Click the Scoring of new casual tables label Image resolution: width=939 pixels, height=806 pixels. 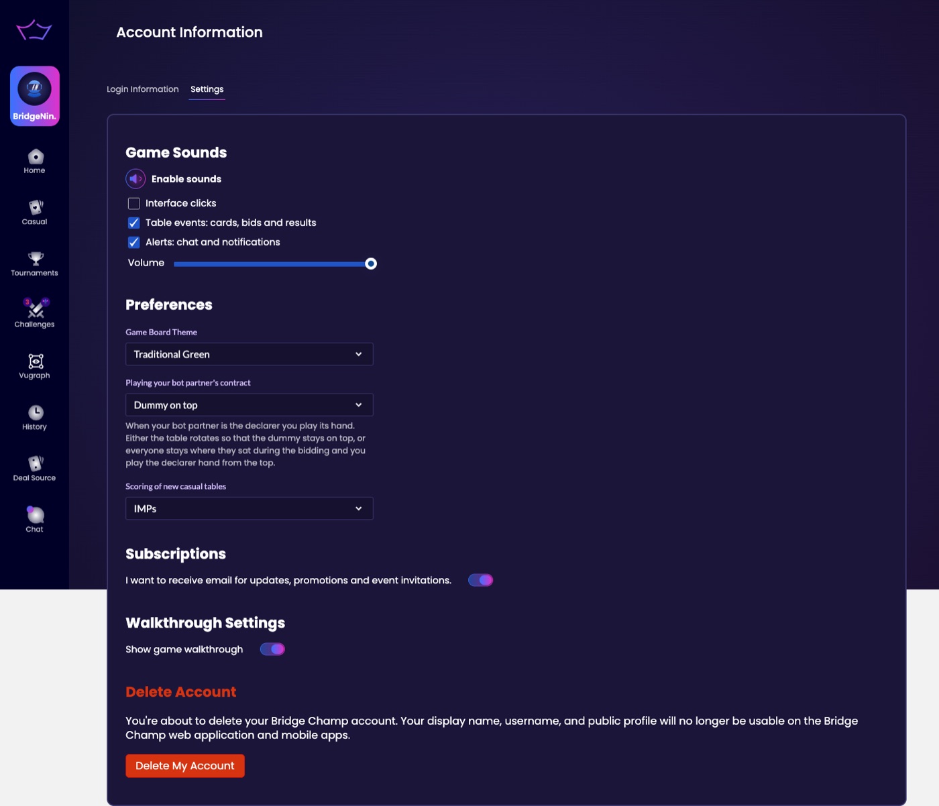pyautogui.click(x=176, y=486)
